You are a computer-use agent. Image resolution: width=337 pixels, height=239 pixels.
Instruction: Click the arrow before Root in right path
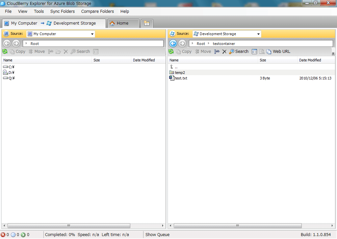(x=192, y=44)
